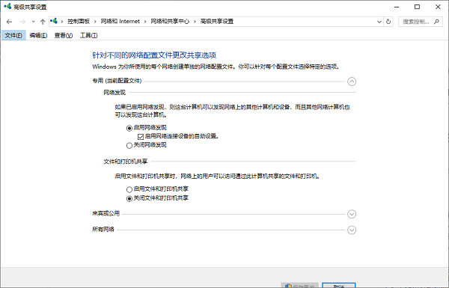Open the address bar history dropdown
Screen dimensions: 449x288
tap(379, 22)
